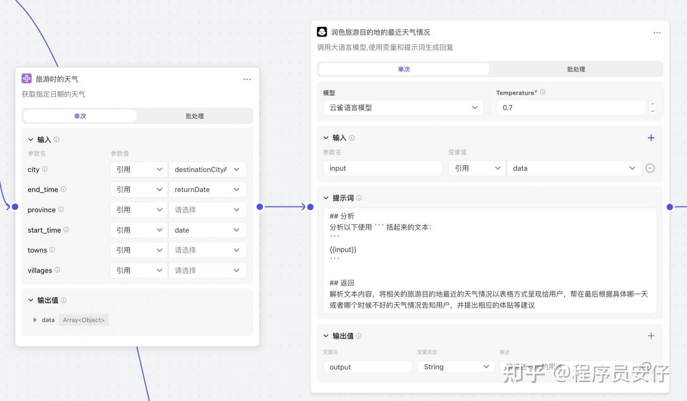Click info icon beside 输入 in LLM node
The width and height of the screenshot is (687, 401).
[x=352, y=138]
